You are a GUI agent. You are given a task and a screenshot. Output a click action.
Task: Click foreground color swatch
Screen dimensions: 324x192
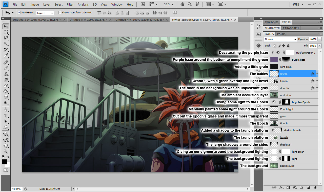4,162
